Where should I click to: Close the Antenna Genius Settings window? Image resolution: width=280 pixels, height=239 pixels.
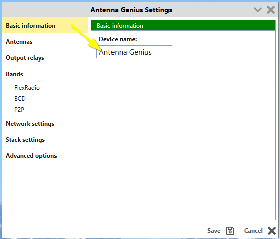coord(271,10)
